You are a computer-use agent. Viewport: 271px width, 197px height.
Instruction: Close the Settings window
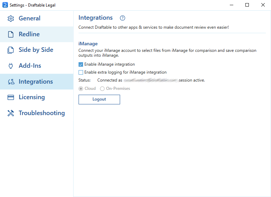point(263,5)
